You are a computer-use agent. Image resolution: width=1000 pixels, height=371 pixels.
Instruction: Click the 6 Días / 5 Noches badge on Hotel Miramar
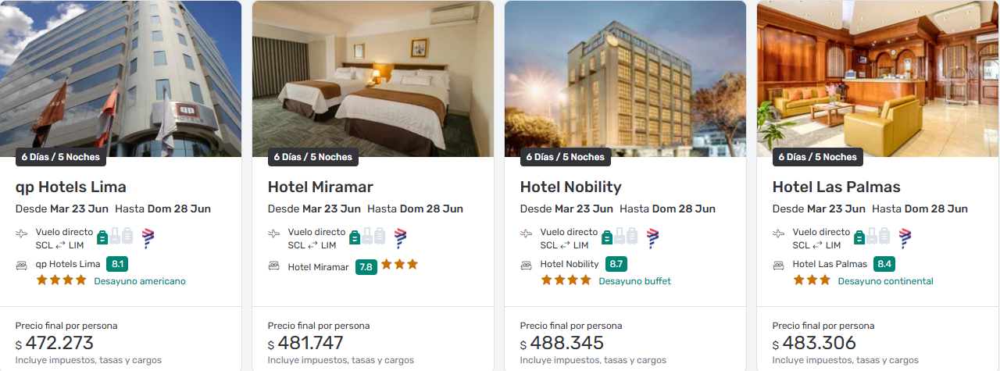coord(312,157)
